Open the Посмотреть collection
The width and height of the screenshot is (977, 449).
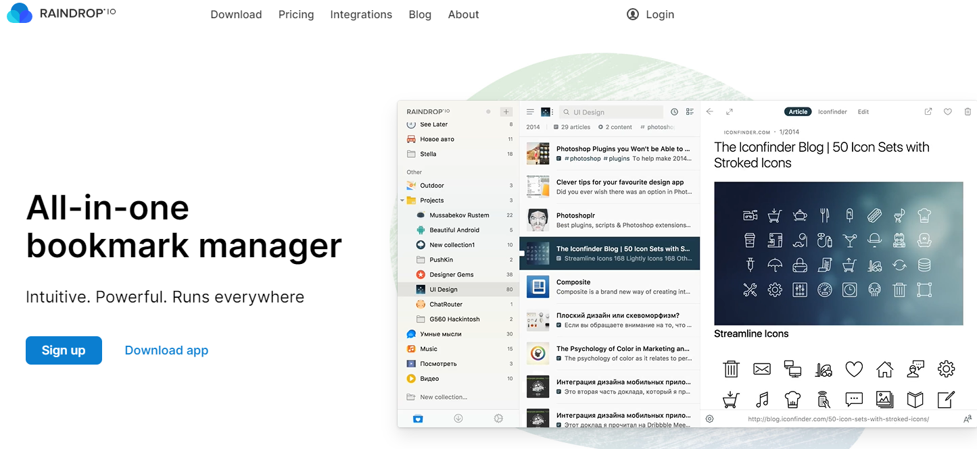pos(459,364)
